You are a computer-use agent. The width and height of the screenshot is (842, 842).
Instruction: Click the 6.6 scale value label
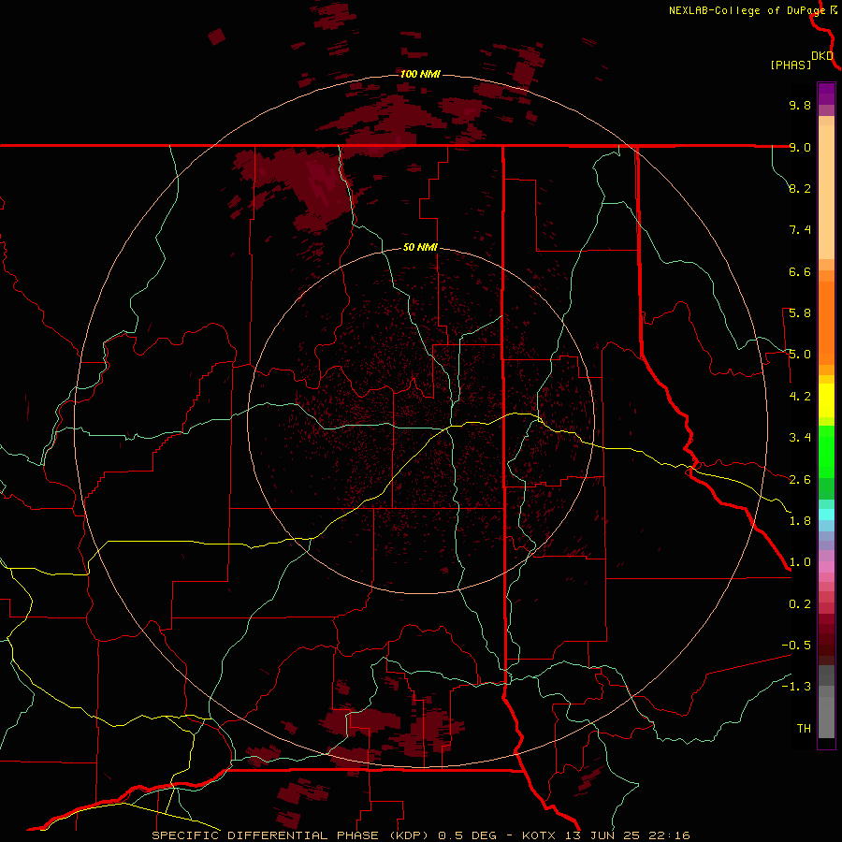[x=800, y=271]
